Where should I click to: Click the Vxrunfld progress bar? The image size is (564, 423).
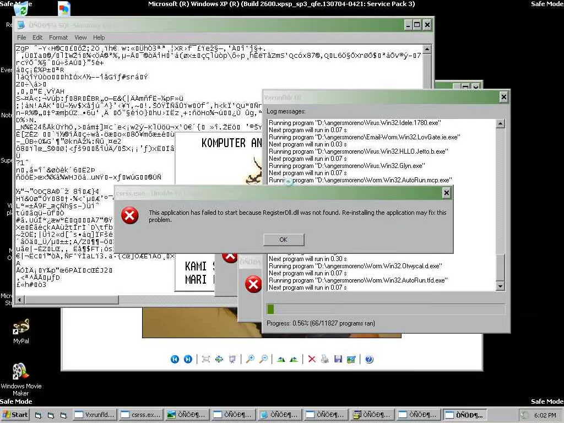pos(386,309)
